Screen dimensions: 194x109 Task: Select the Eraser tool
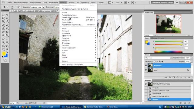click(x=3, y=32)
